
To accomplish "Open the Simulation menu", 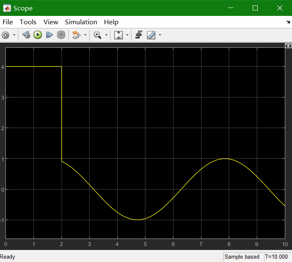I will (81, 22).
